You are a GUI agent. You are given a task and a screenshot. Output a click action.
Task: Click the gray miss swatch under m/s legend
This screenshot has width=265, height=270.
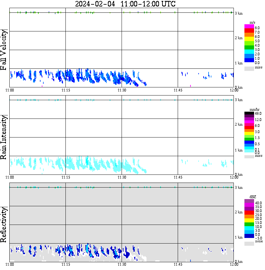(249, 68)
